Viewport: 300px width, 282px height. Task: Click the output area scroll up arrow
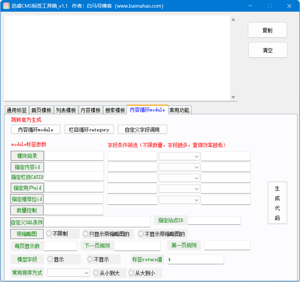click(233, 20)
